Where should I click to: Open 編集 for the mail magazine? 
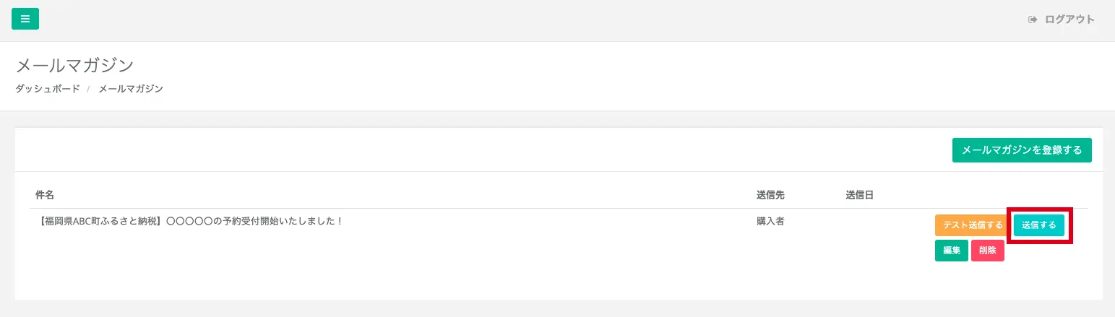pos(951,251)
